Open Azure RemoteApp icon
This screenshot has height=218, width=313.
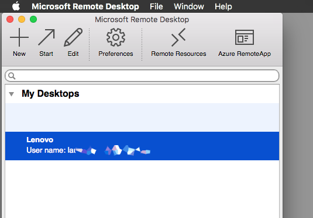245,37
